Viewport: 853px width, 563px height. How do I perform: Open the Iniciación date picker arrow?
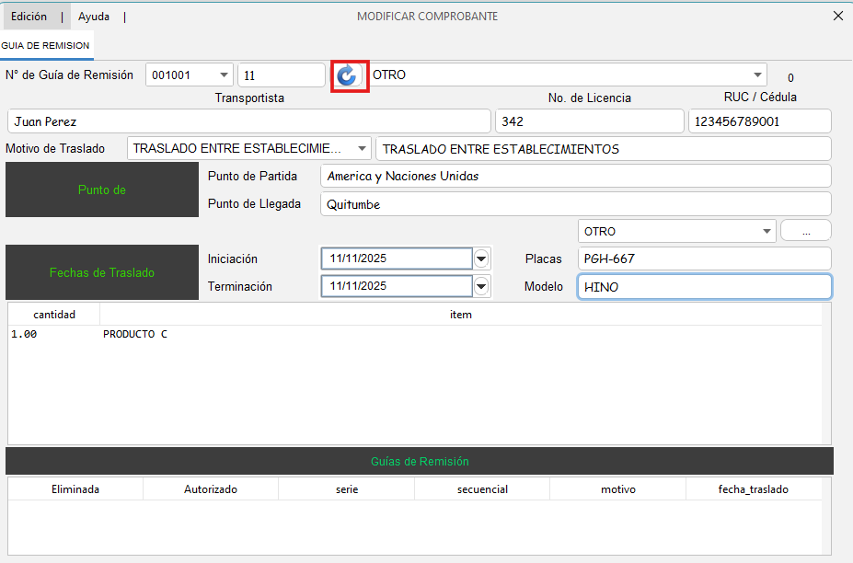[481, 259]
